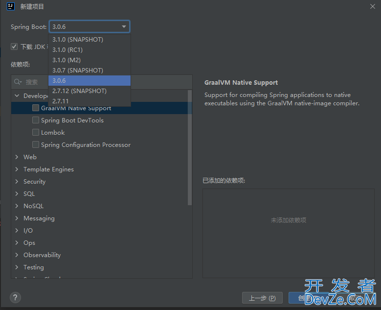Expand the SQL category
381x310 pixels.
tap(17, 194)
